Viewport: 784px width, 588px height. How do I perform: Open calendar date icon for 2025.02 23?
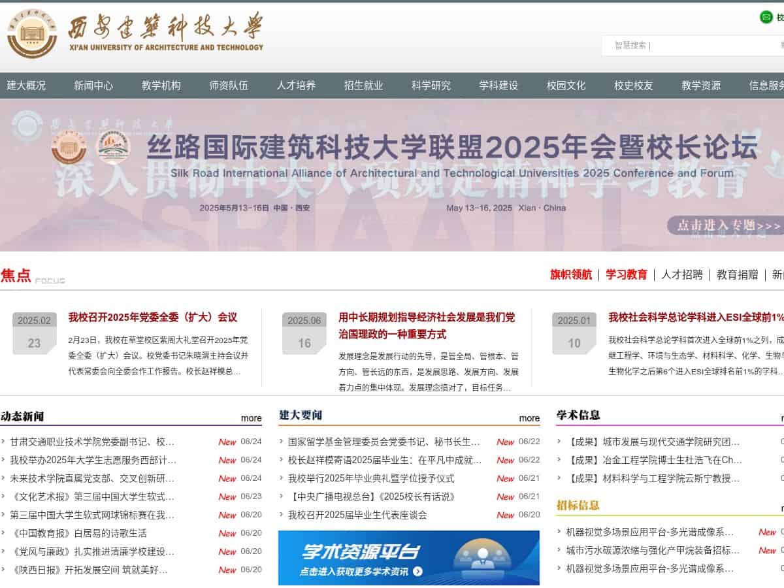click(34, 333)
